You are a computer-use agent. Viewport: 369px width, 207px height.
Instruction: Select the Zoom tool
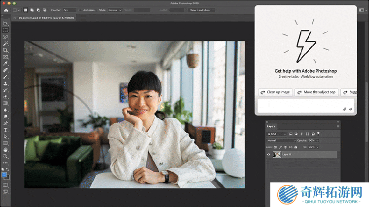6,156
